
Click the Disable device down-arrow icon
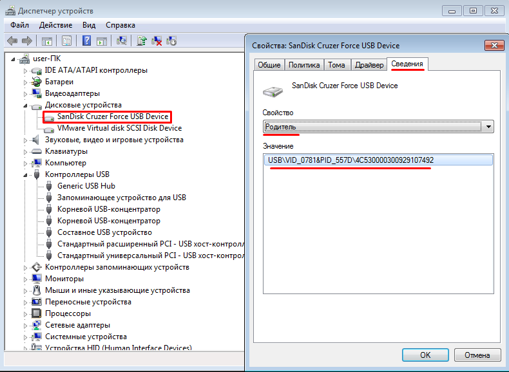(x=171, y=41)
